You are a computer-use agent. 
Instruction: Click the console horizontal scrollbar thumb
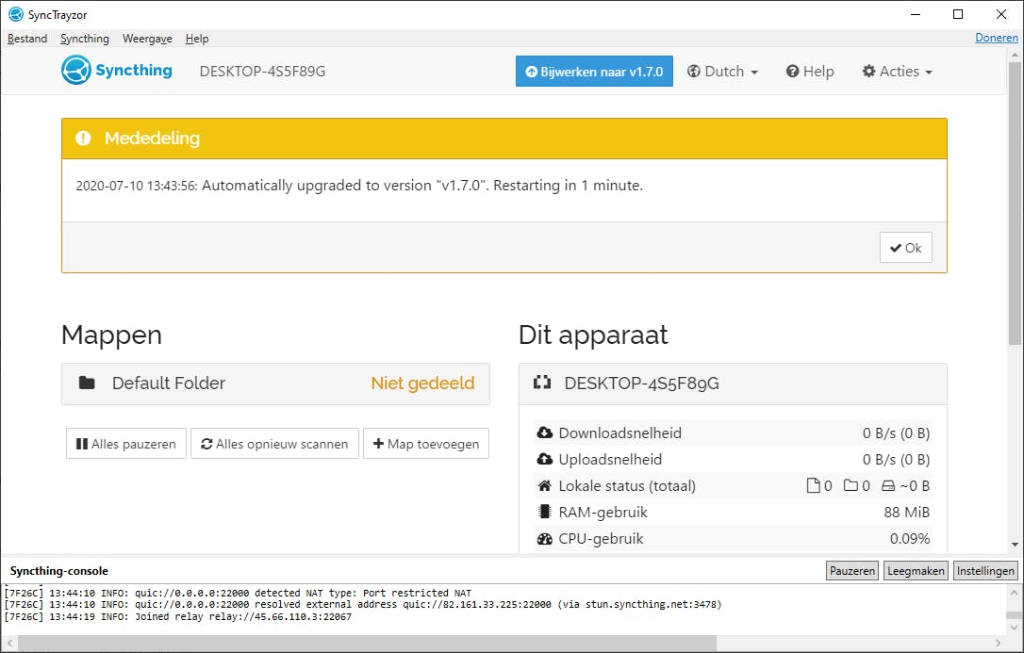[366, 644]
